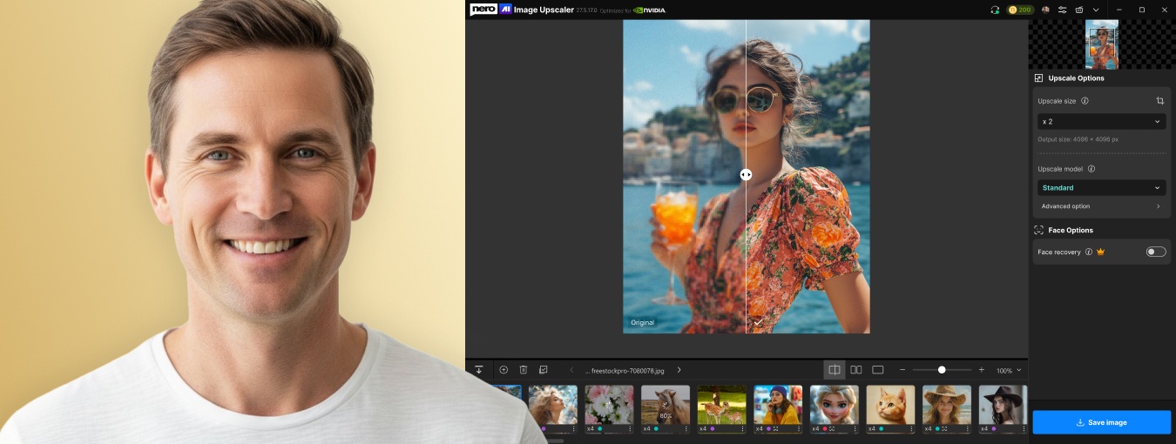1176x444 pixels.
Task: Go to next image with right chevron
Action: tap(679, 370)
